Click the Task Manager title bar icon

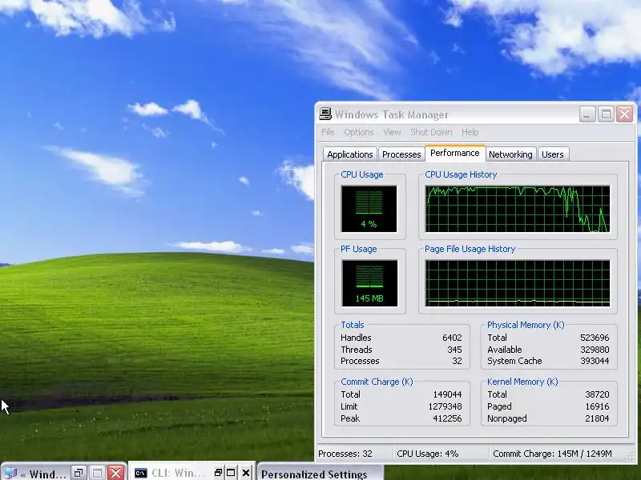coord(325,114)
